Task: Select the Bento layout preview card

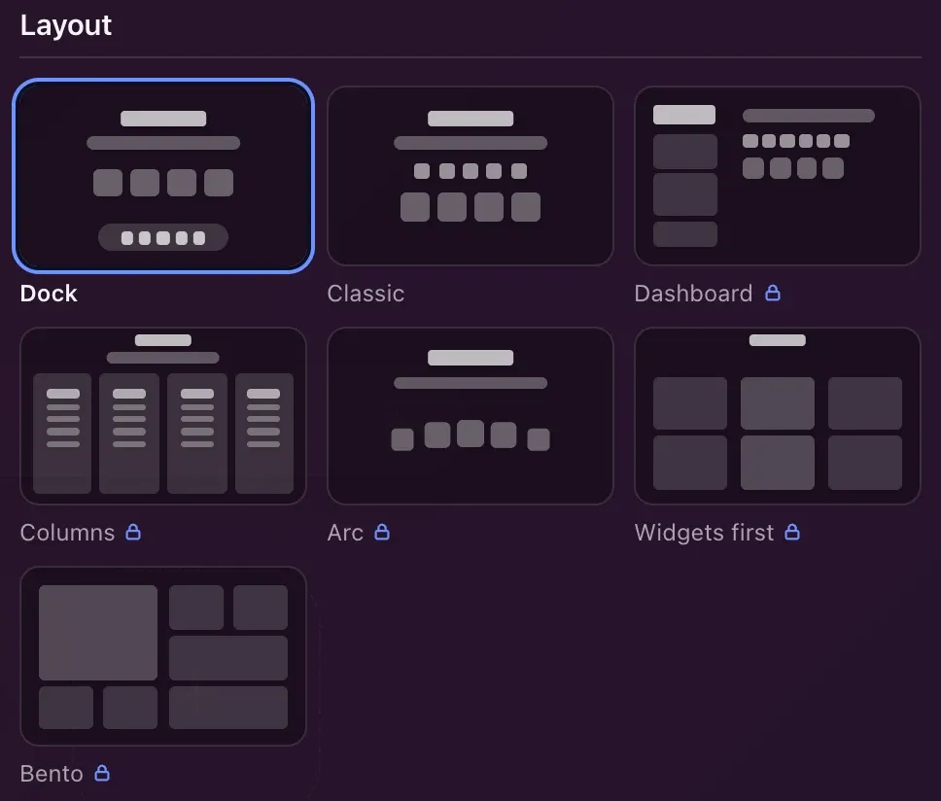Action: coord(163,656)
